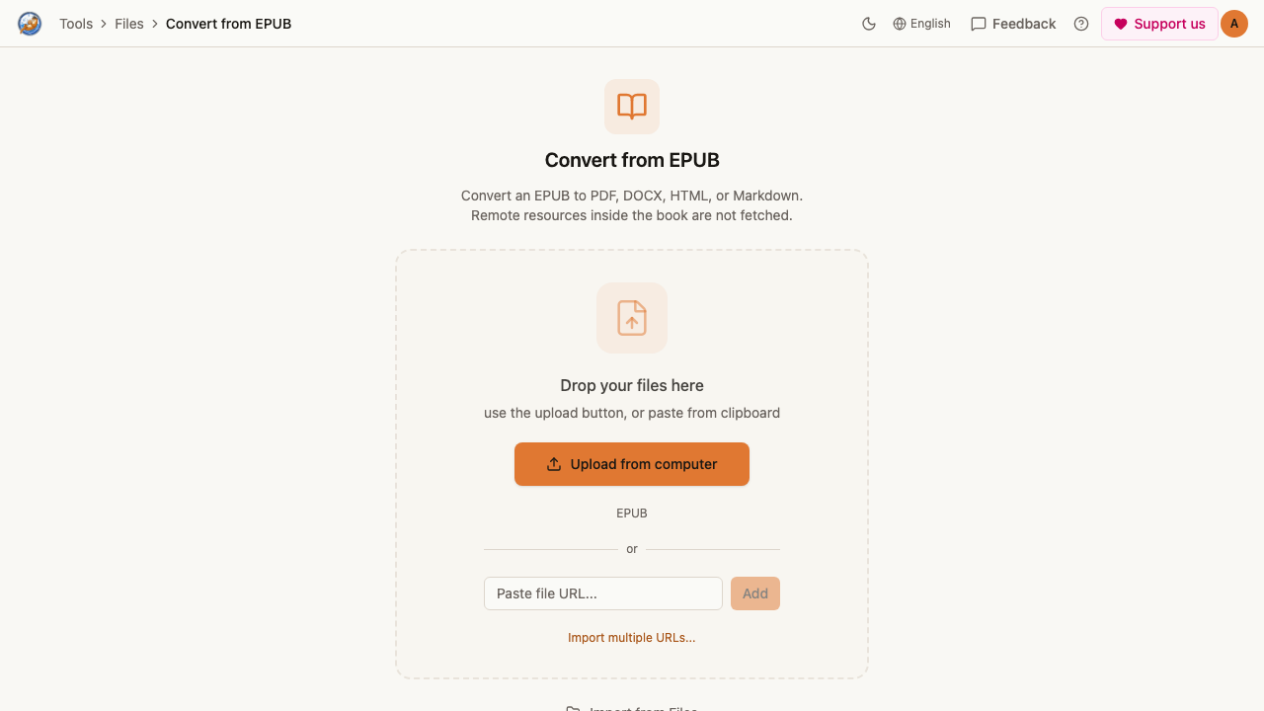
Task: Open help via the question mark icon
Action: tap(1081, 24)
